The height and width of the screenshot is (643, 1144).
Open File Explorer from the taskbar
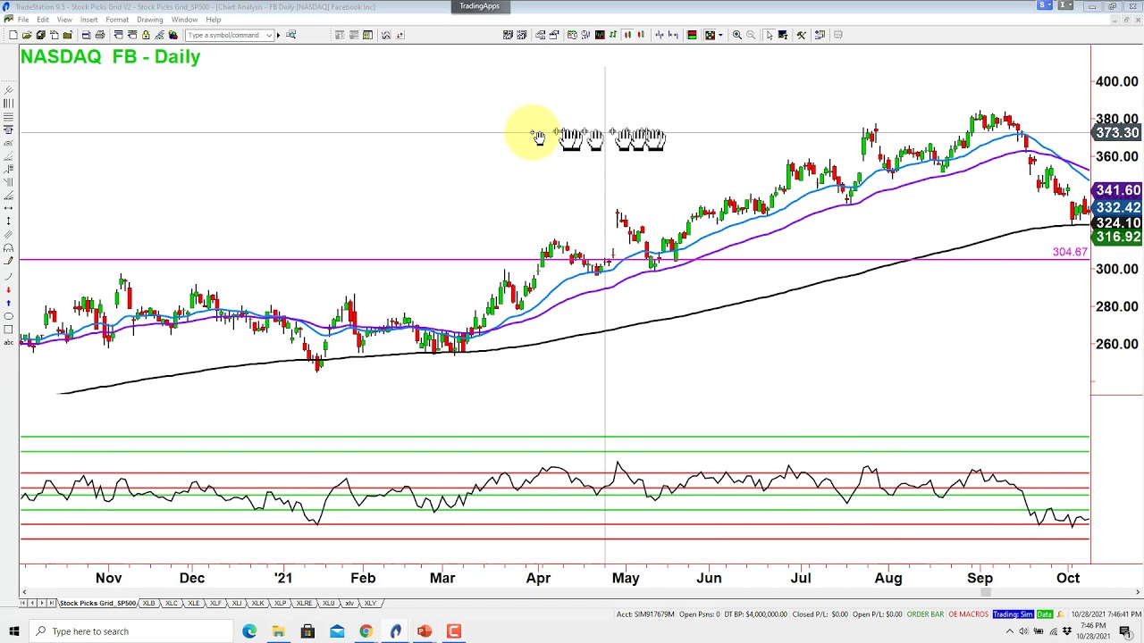278,631
